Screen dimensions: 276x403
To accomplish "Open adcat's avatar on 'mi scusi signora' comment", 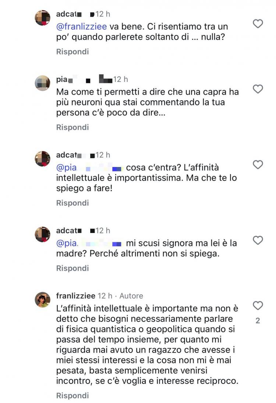I will point(42,234).
